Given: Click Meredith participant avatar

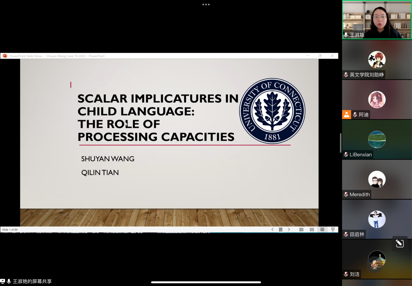Looking at the screenshot, I should click(377, 179).
